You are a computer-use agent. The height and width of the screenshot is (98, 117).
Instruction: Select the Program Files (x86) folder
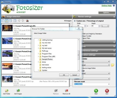click(x=49, y=56)
